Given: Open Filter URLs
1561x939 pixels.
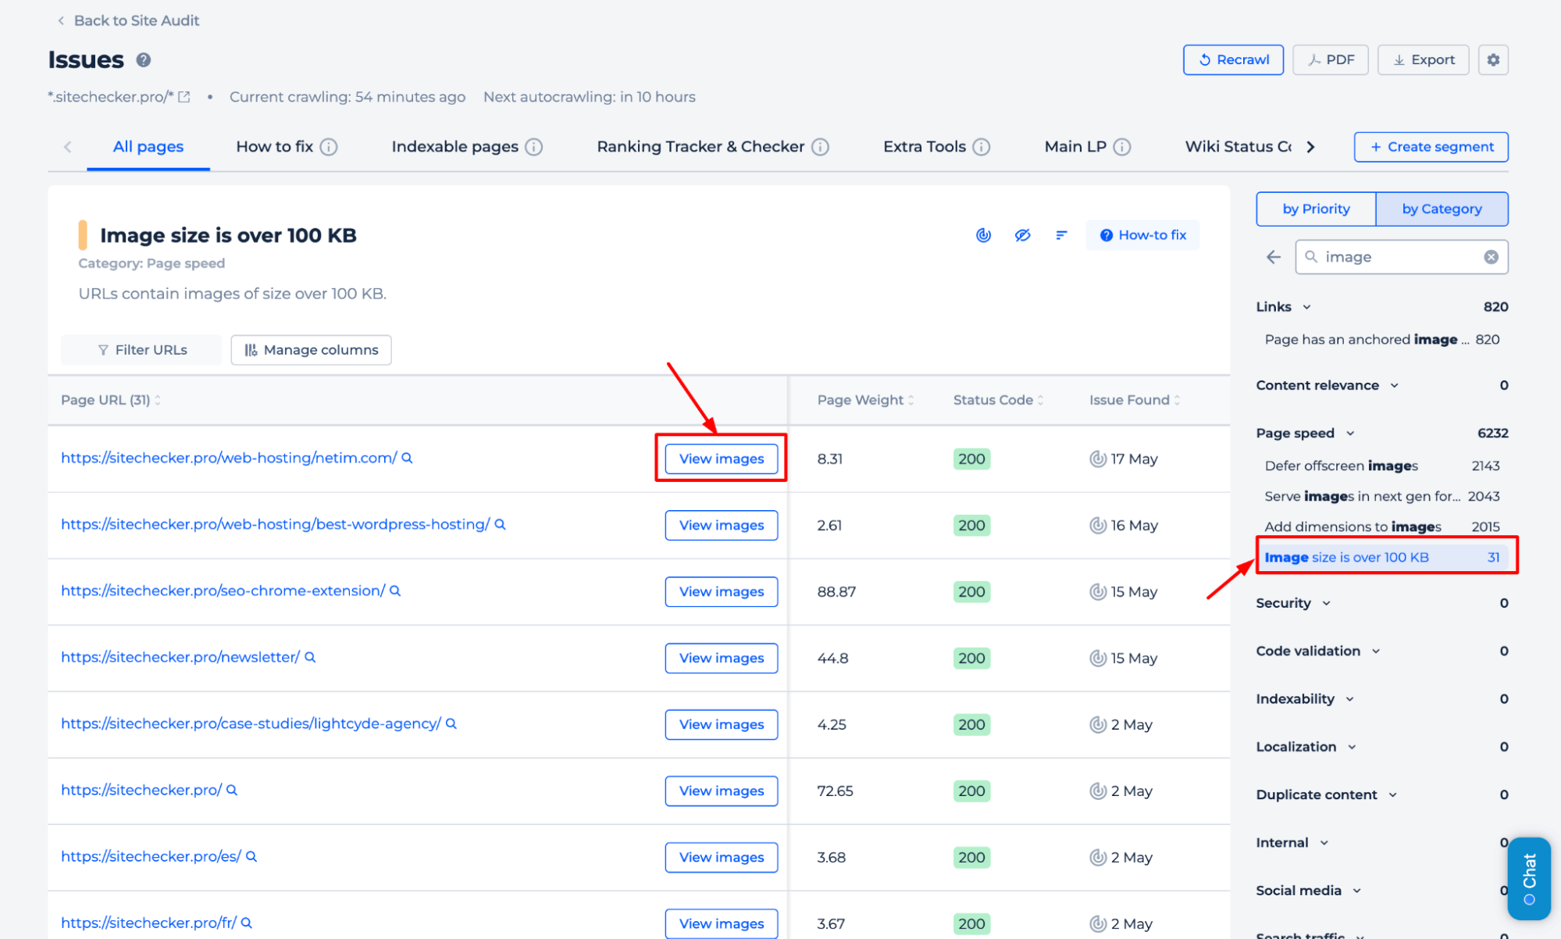Looking at the screenshot, I should coord(141,350).
